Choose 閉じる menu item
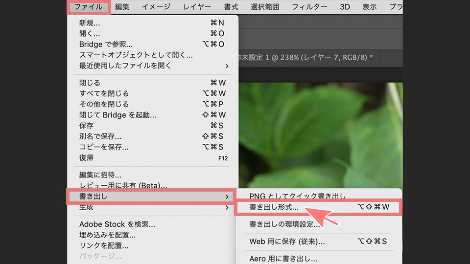 tap(153, 83)
